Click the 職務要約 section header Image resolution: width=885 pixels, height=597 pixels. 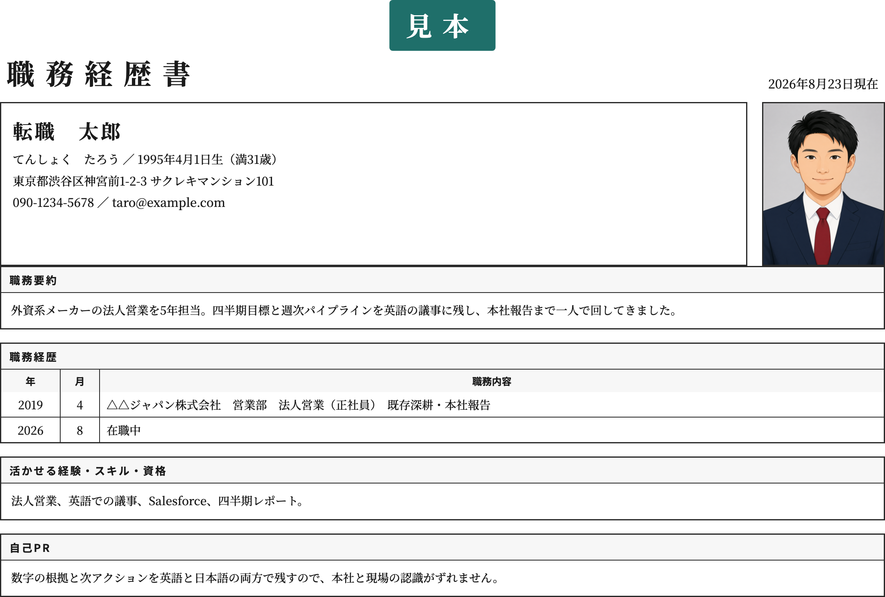point(442,280)
